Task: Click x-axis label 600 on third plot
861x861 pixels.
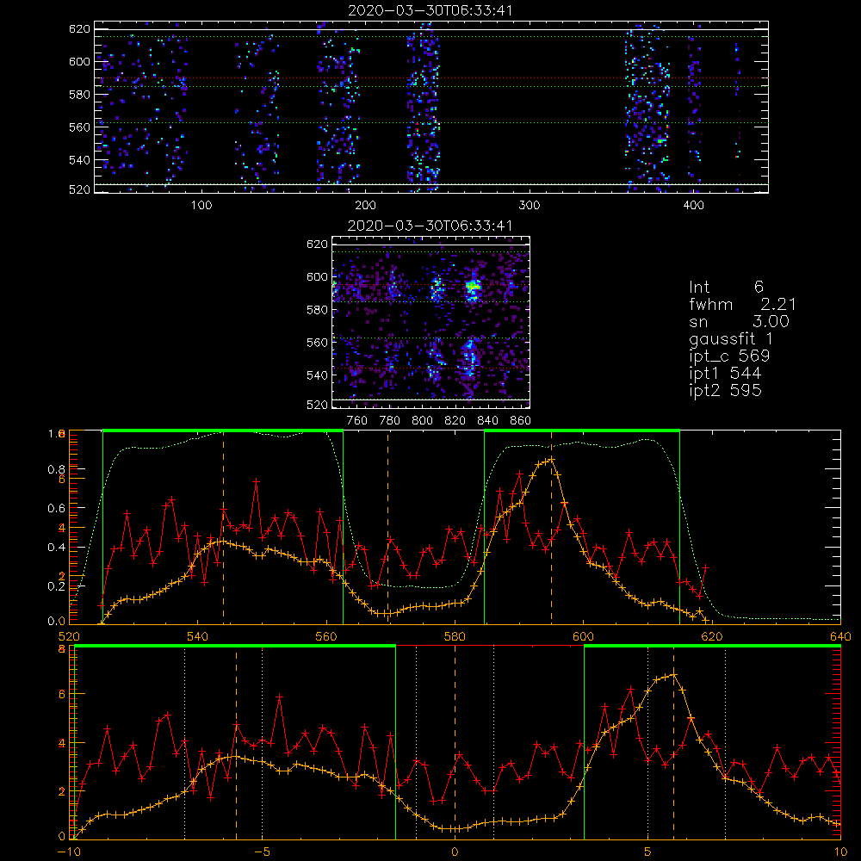Action: click(x=583, y=636)
